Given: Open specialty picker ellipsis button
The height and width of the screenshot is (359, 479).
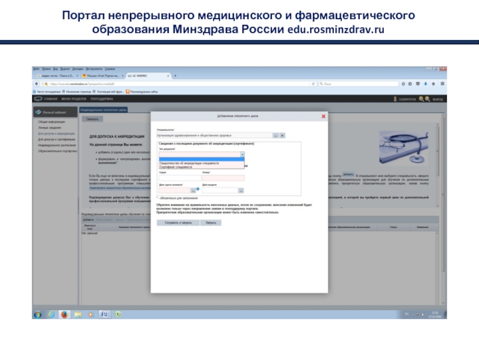Looking at the screenshot, I should (x=275, y=136).
